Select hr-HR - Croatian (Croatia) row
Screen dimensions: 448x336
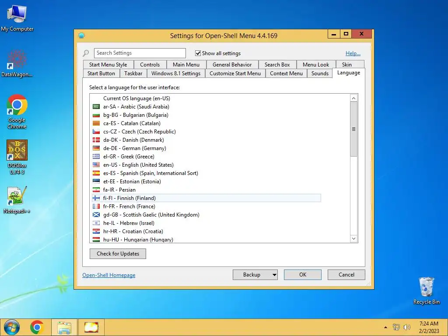tap(206, 231)
